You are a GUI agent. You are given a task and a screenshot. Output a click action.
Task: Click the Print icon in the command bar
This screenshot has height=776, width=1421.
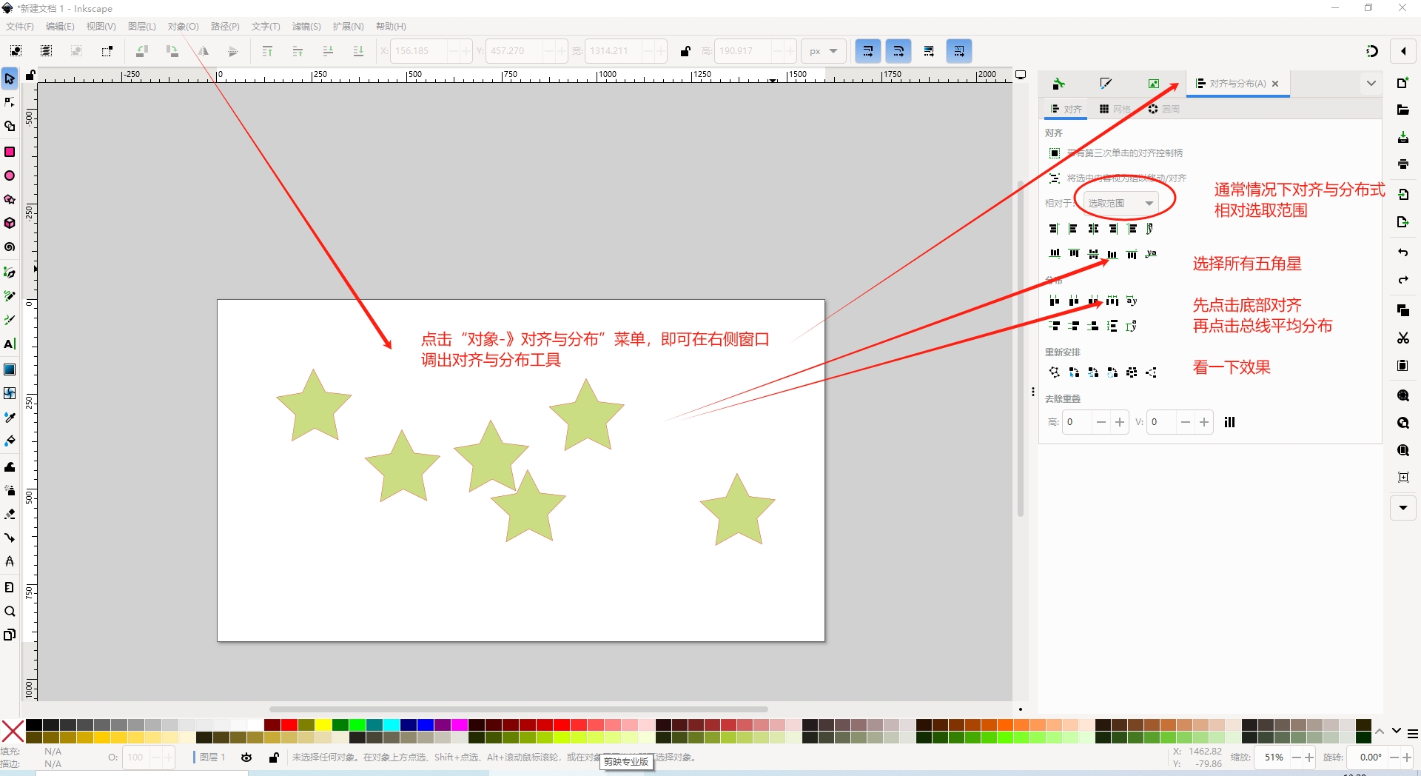(1402, 164)
